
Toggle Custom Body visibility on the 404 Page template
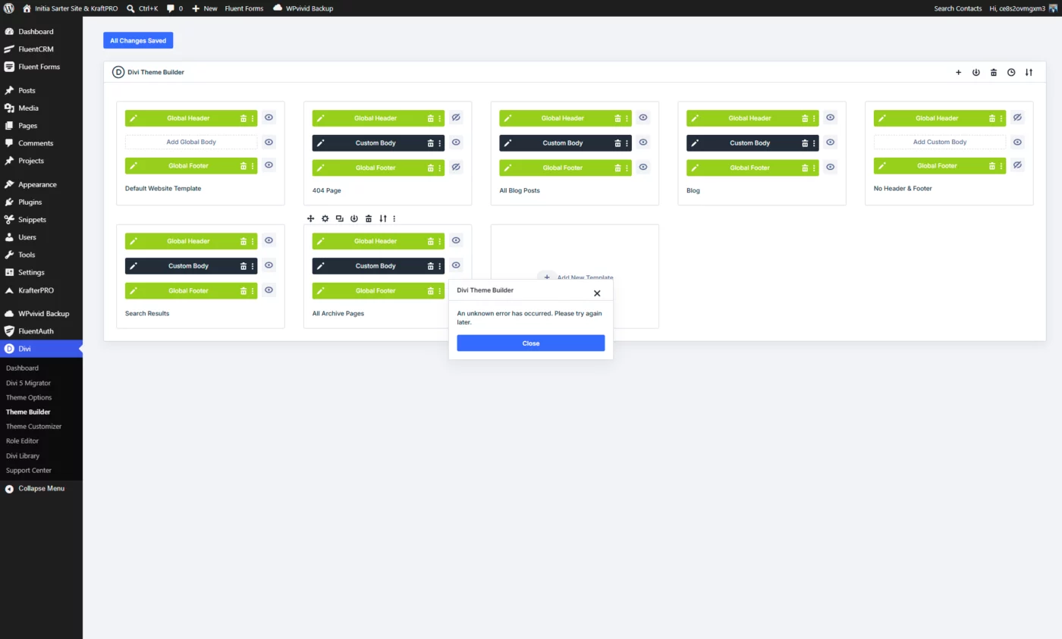tap(456, 142)
